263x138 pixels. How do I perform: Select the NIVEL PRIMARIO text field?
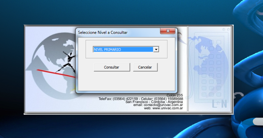[123, 50]
